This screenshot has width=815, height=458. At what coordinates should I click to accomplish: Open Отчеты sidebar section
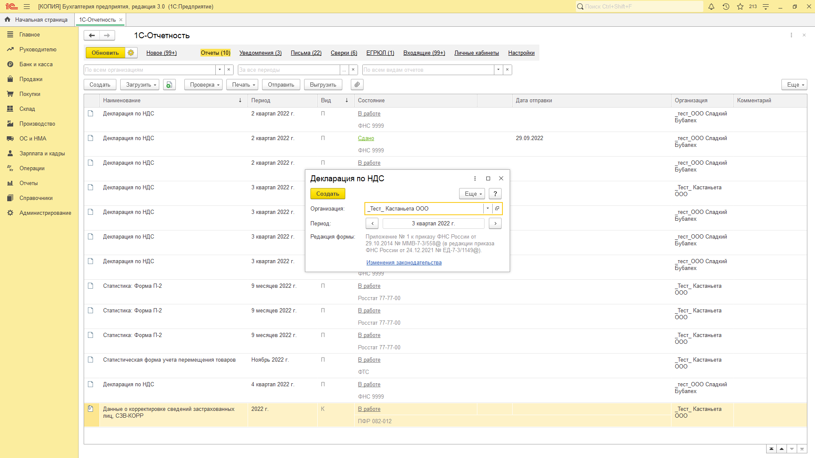(x=28, y=183)
